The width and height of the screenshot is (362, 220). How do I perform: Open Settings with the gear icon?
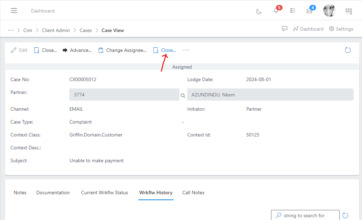341,29
